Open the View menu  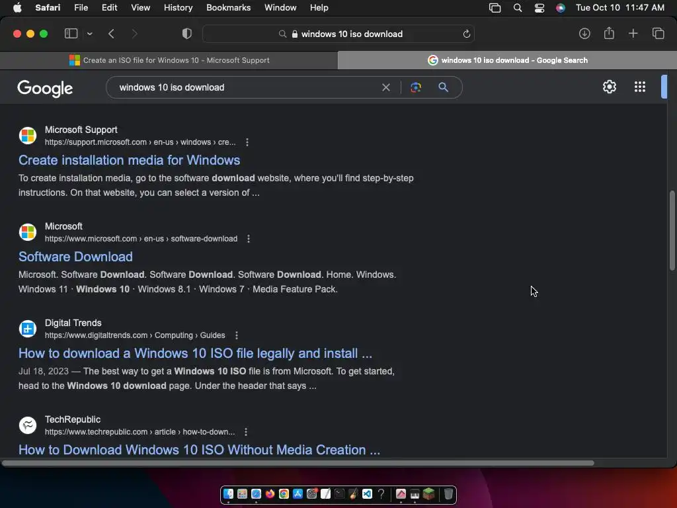(x=140, y=8)
